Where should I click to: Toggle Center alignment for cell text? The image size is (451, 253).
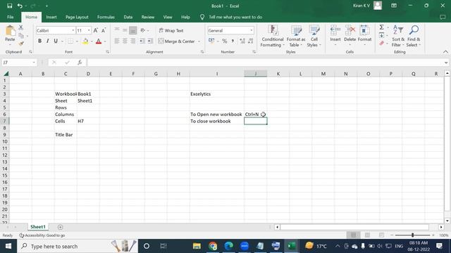(125, 41)
